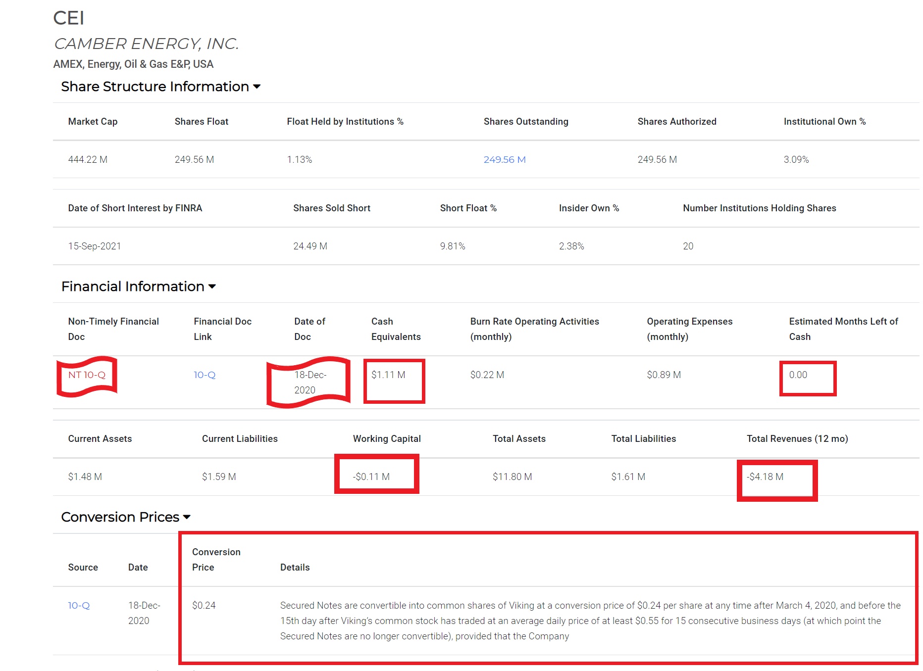Click the Secured Notes conversion details paragraph
Screen dimensions: 923x671
point(590,621)
